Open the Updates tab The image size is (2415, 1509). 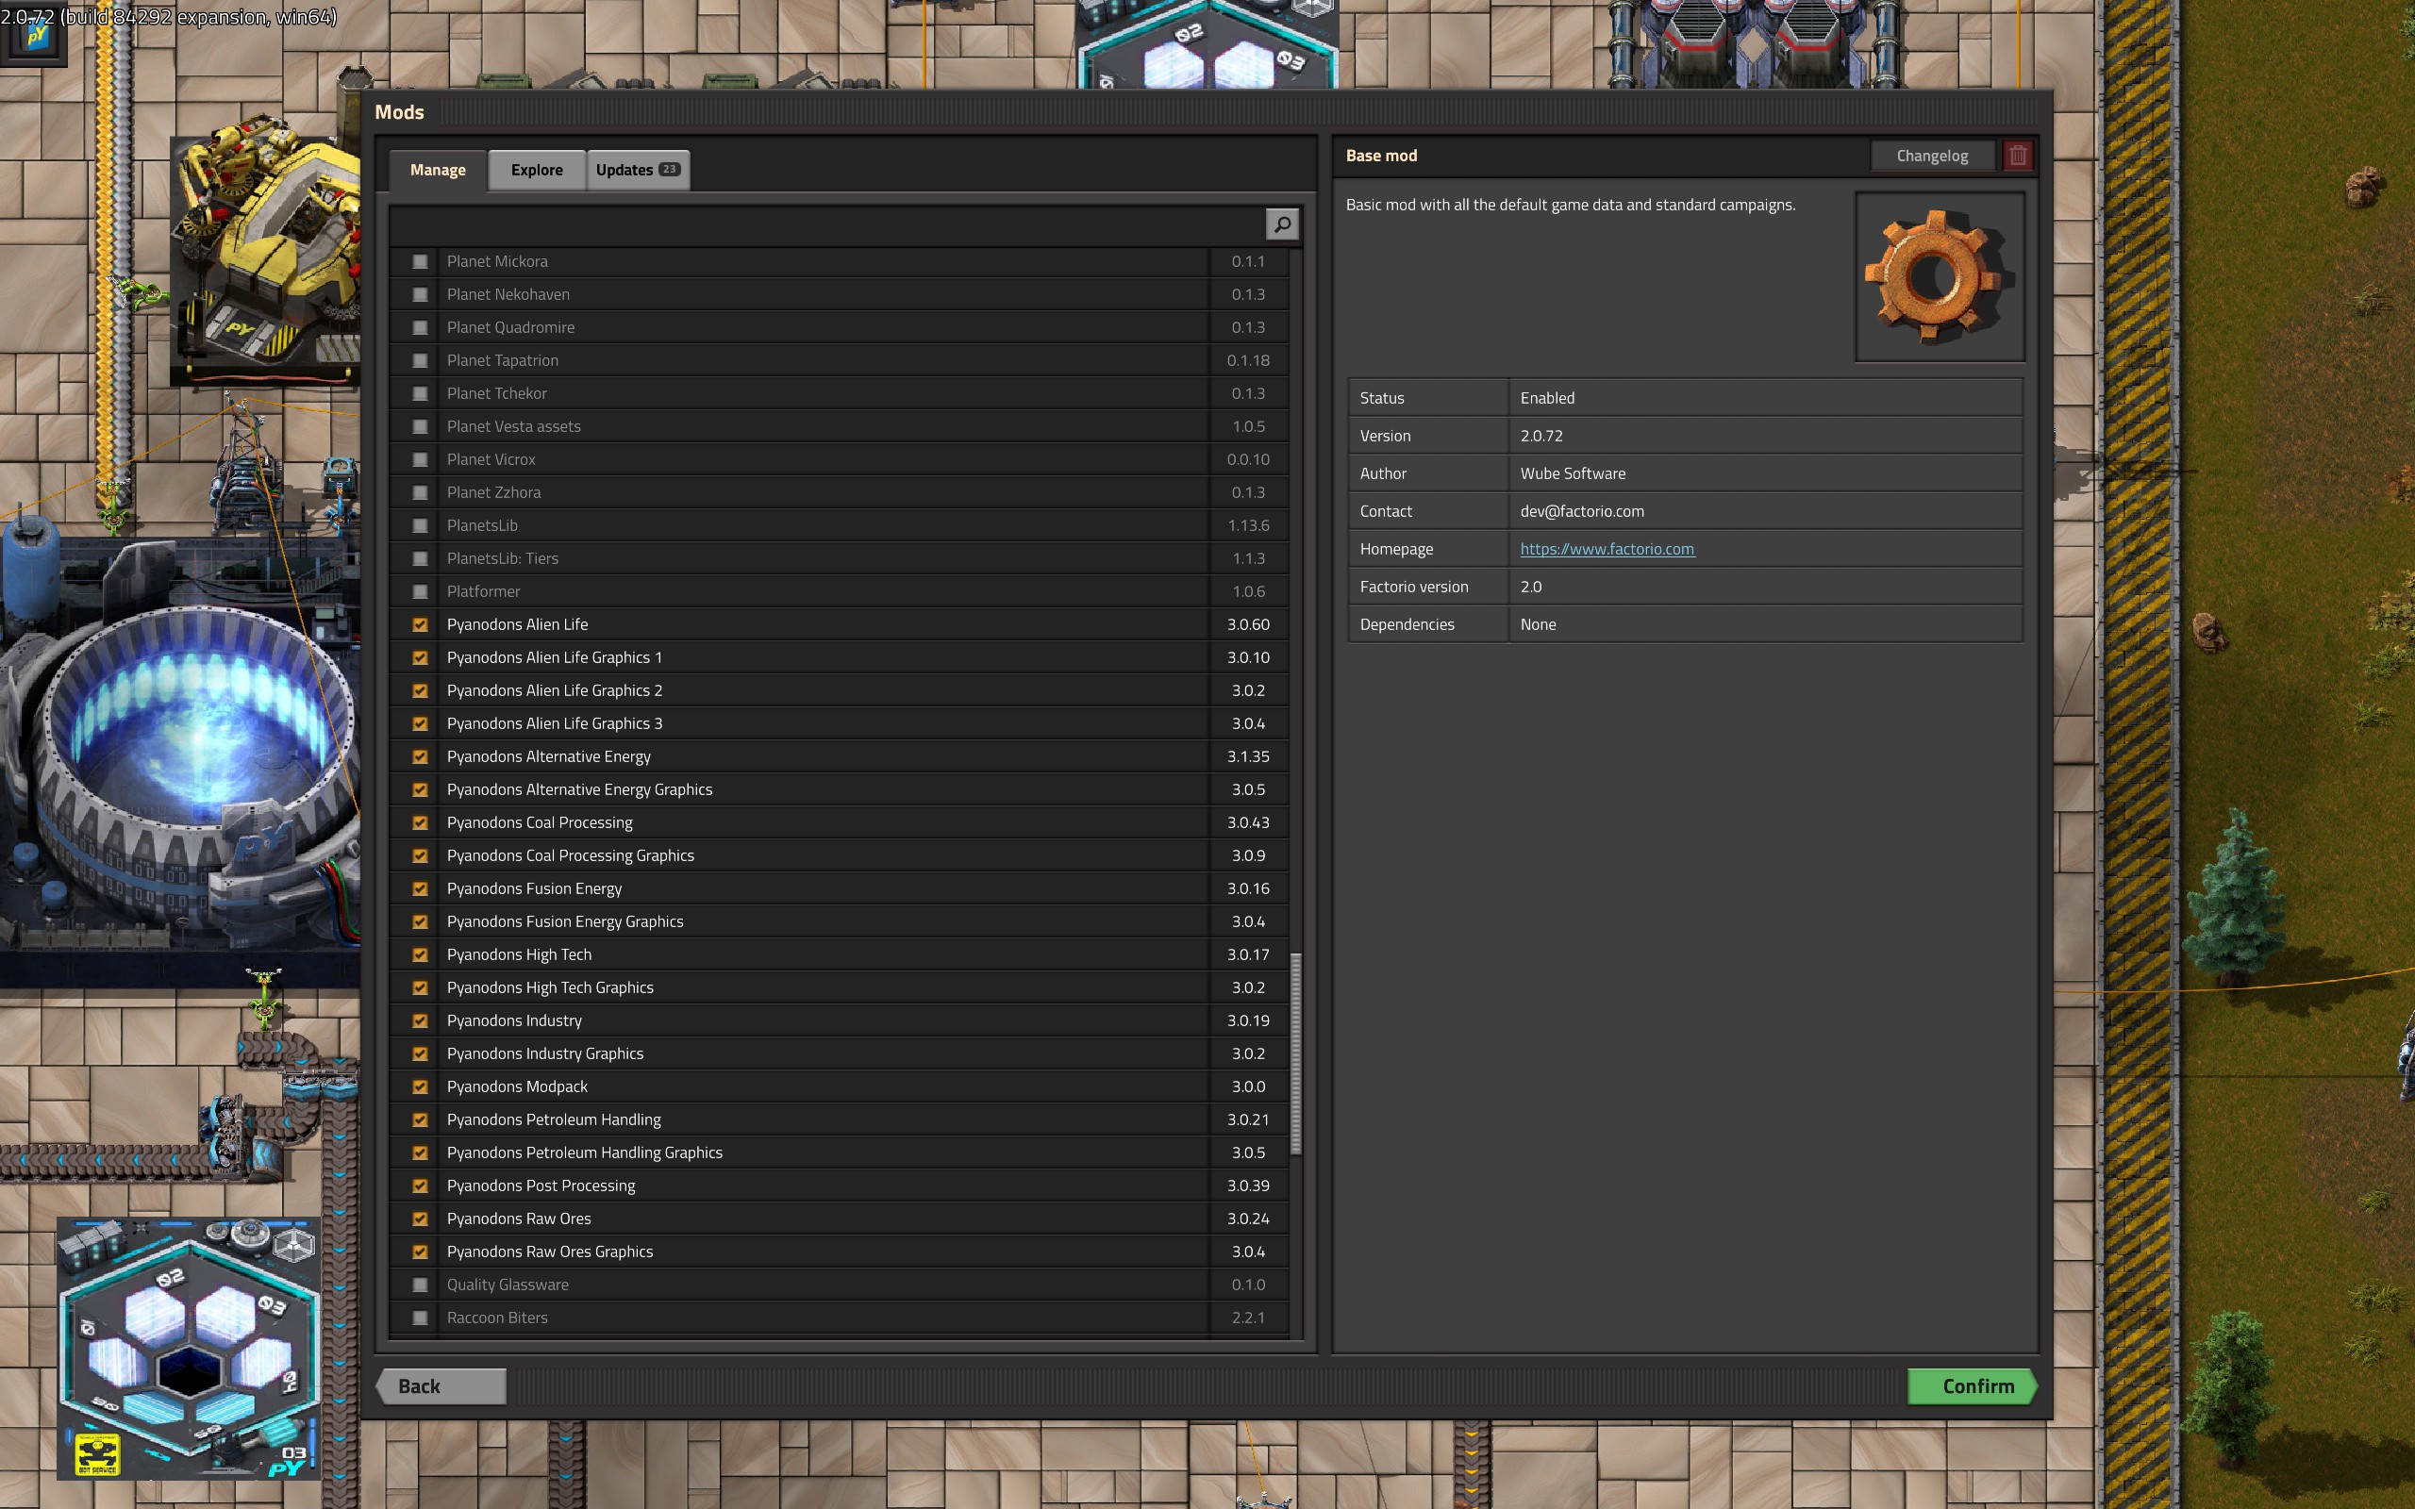click(x=625, y=170)
